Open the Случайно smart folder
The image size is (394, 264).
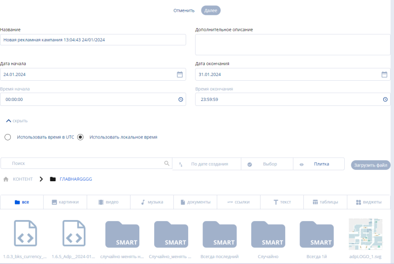pos(268,235)
